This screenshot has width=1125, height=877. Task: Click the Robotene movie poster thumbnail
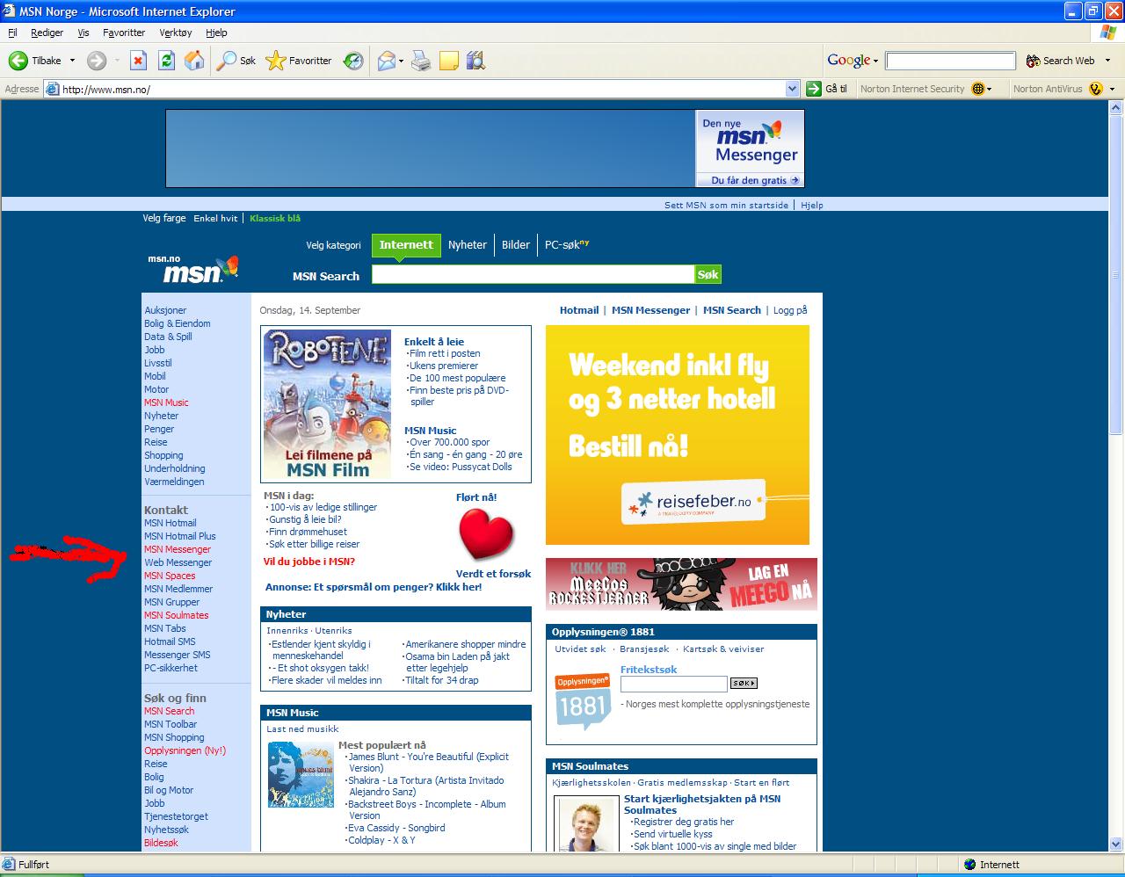[327, 404]
